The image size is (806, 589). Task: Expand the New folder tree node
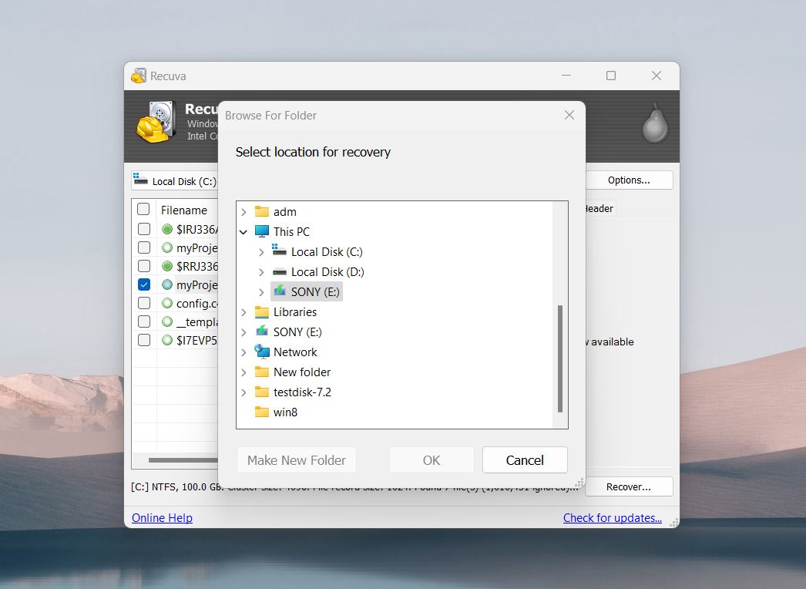(243, 372)
